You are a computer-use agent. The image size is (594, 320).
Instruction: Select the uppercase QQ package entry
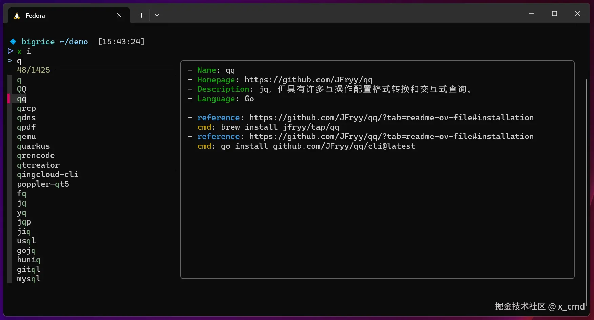(x=22, y=89)
